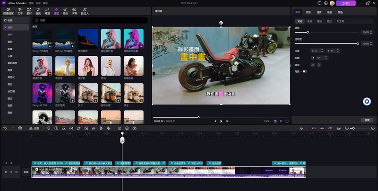Toggle visibility of the main video track

click(x=11, y=172)
